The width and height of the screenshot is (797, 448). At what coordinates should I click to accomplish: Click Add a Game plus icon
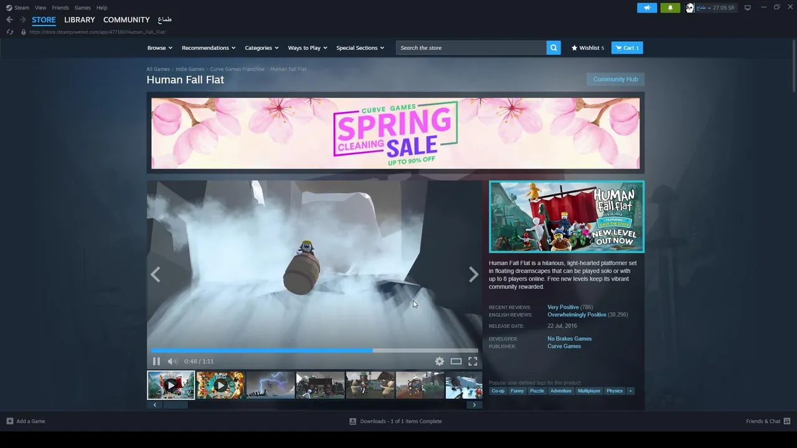[x=9, y=421]
